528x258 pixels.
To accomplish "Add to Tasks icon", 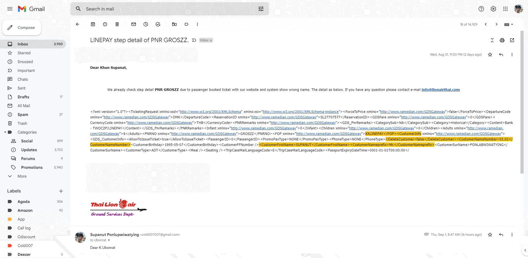I will point(158,24).
